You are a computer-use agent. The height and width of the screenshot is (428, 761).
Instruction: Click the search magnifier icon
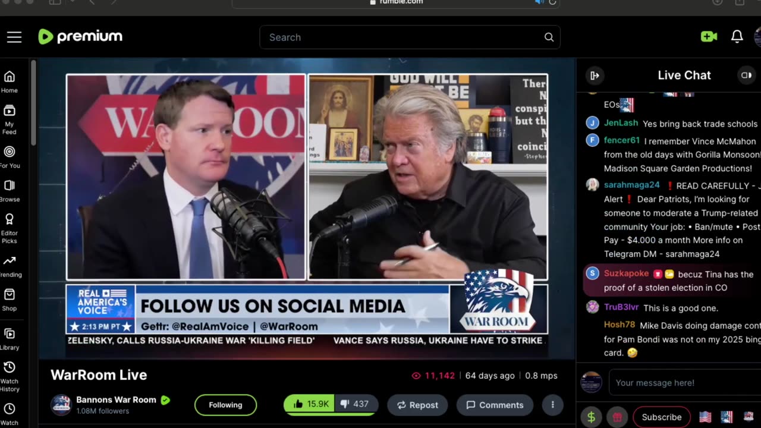549,37
